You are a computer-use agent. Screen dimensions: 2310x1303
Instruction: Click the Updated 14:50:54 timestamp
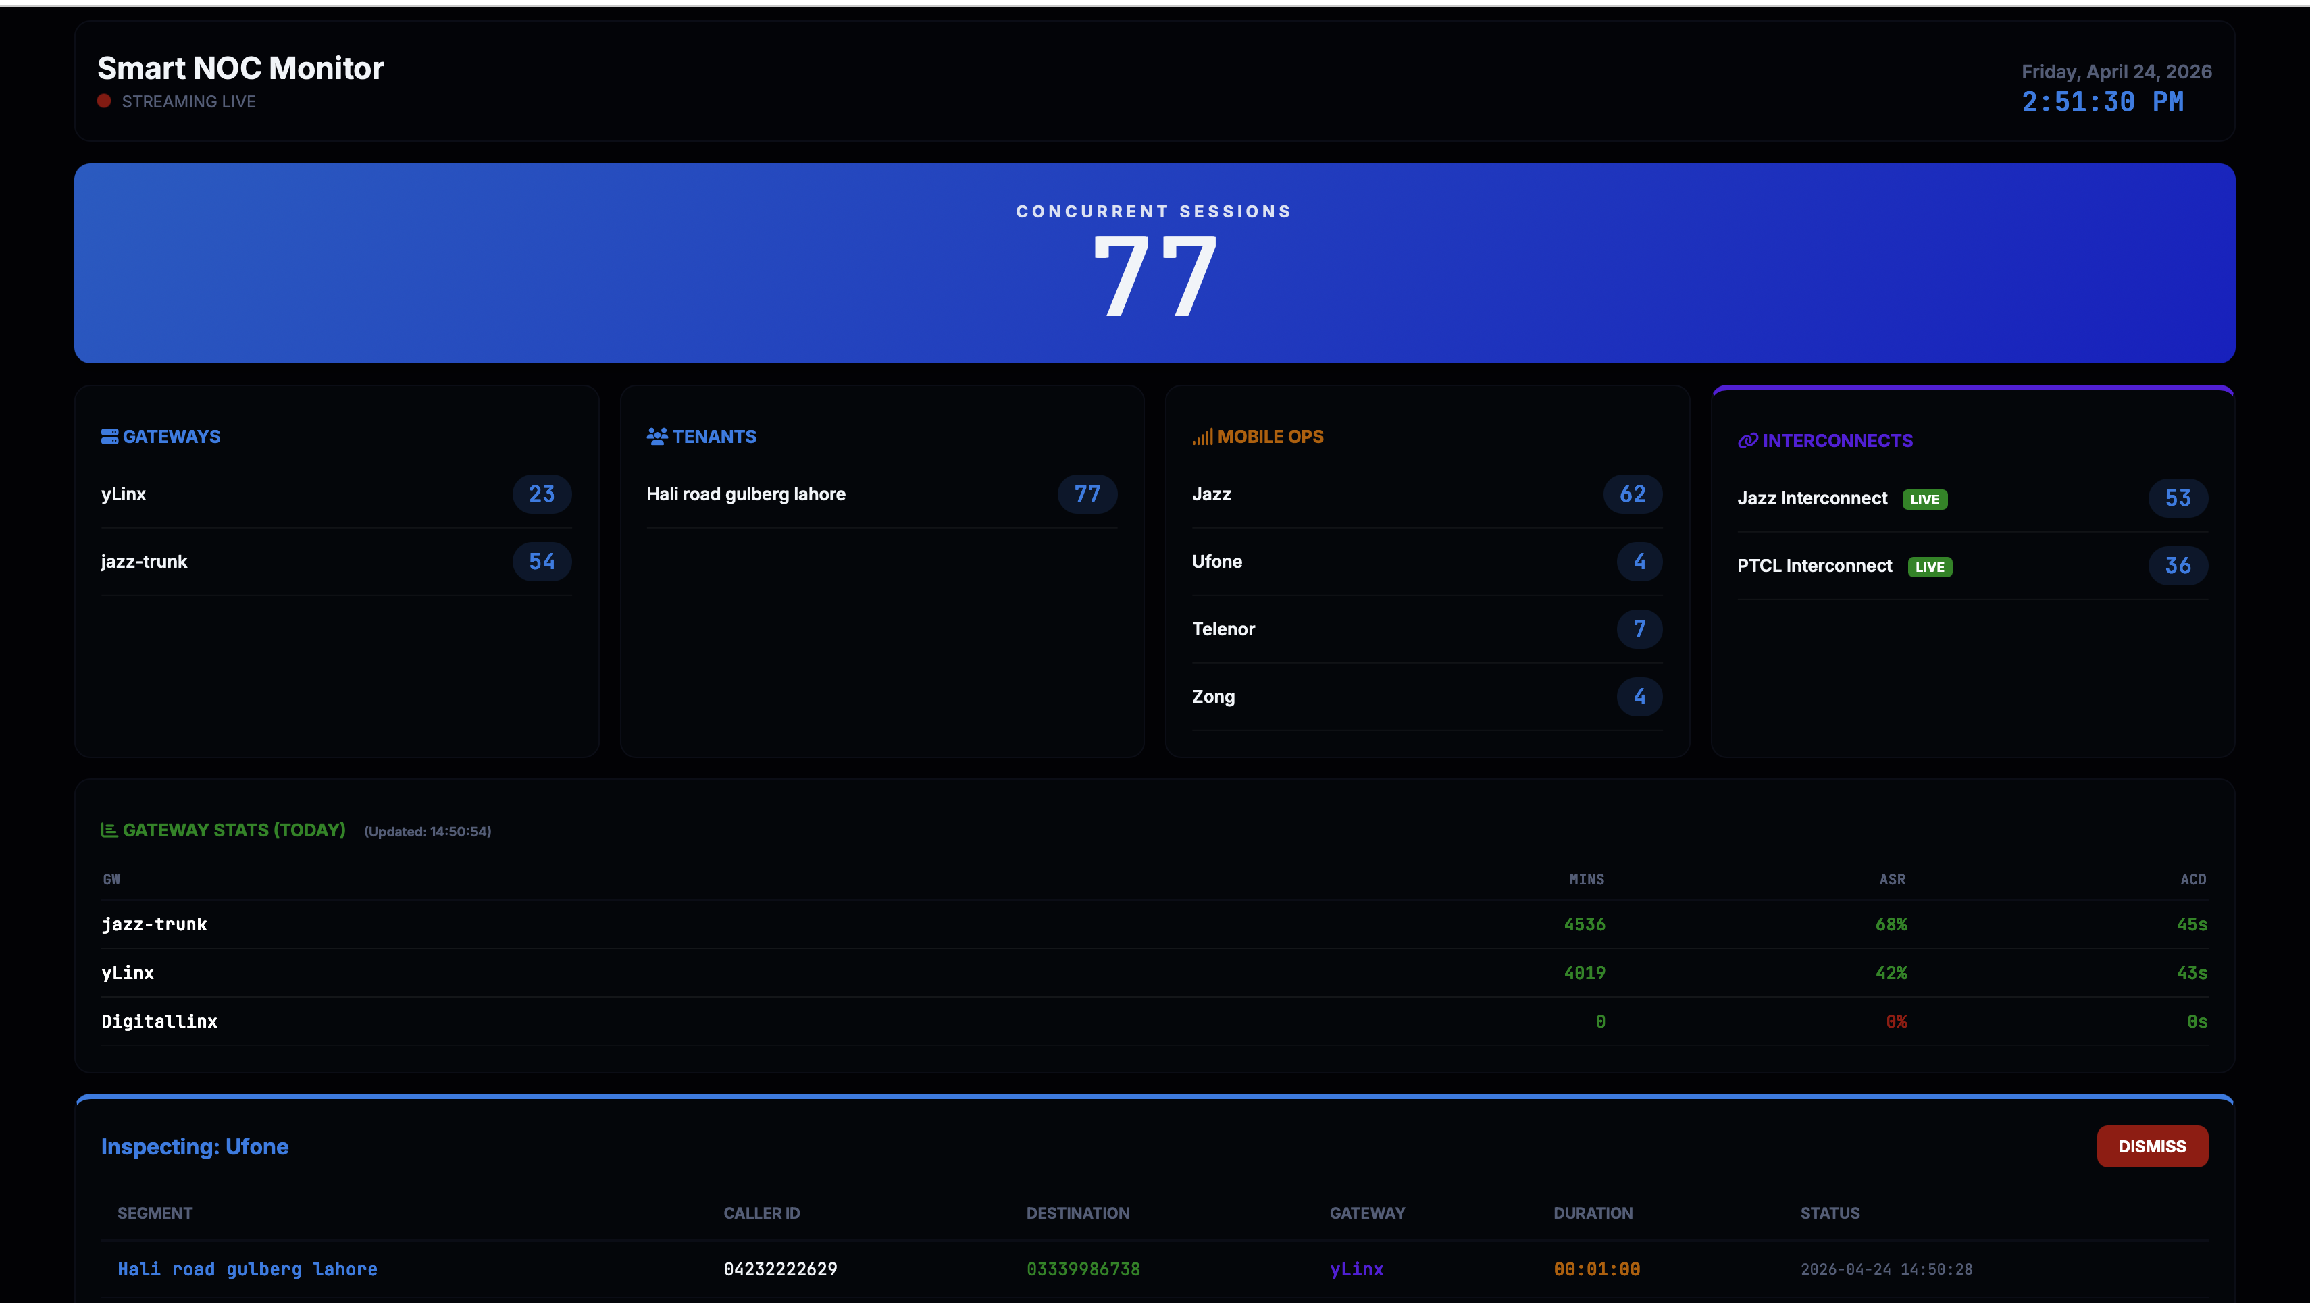pos(428,832)
